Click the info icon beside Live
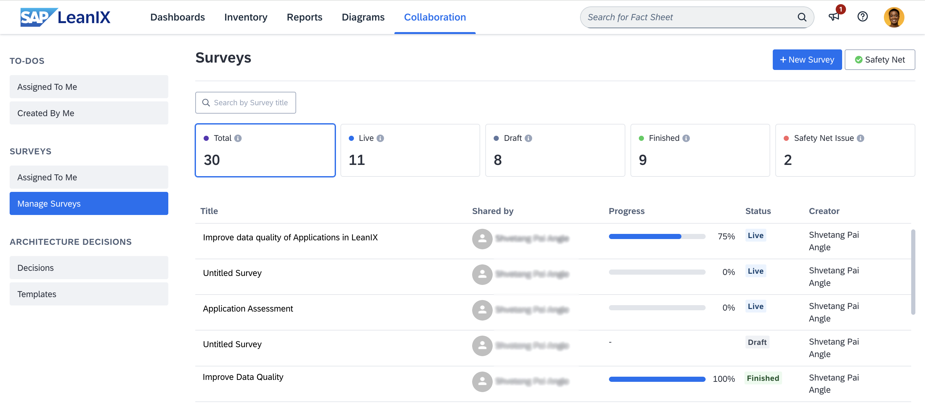The width and height of the screenshot is (925, 403). coord(380,138)
